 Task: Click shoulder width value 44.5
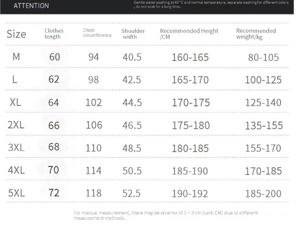tap(132, 102)
